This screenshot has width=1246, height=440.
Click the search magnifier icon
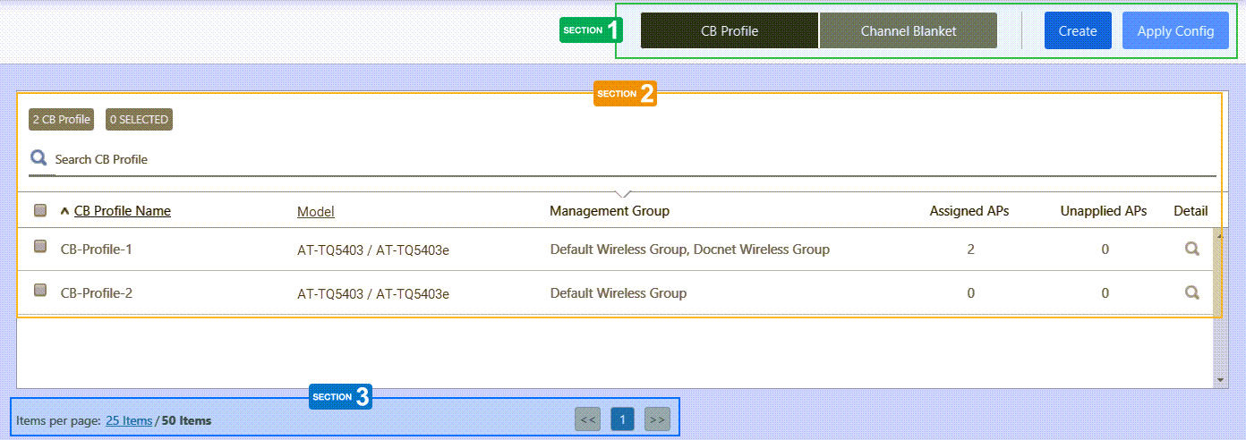(38, 158)
